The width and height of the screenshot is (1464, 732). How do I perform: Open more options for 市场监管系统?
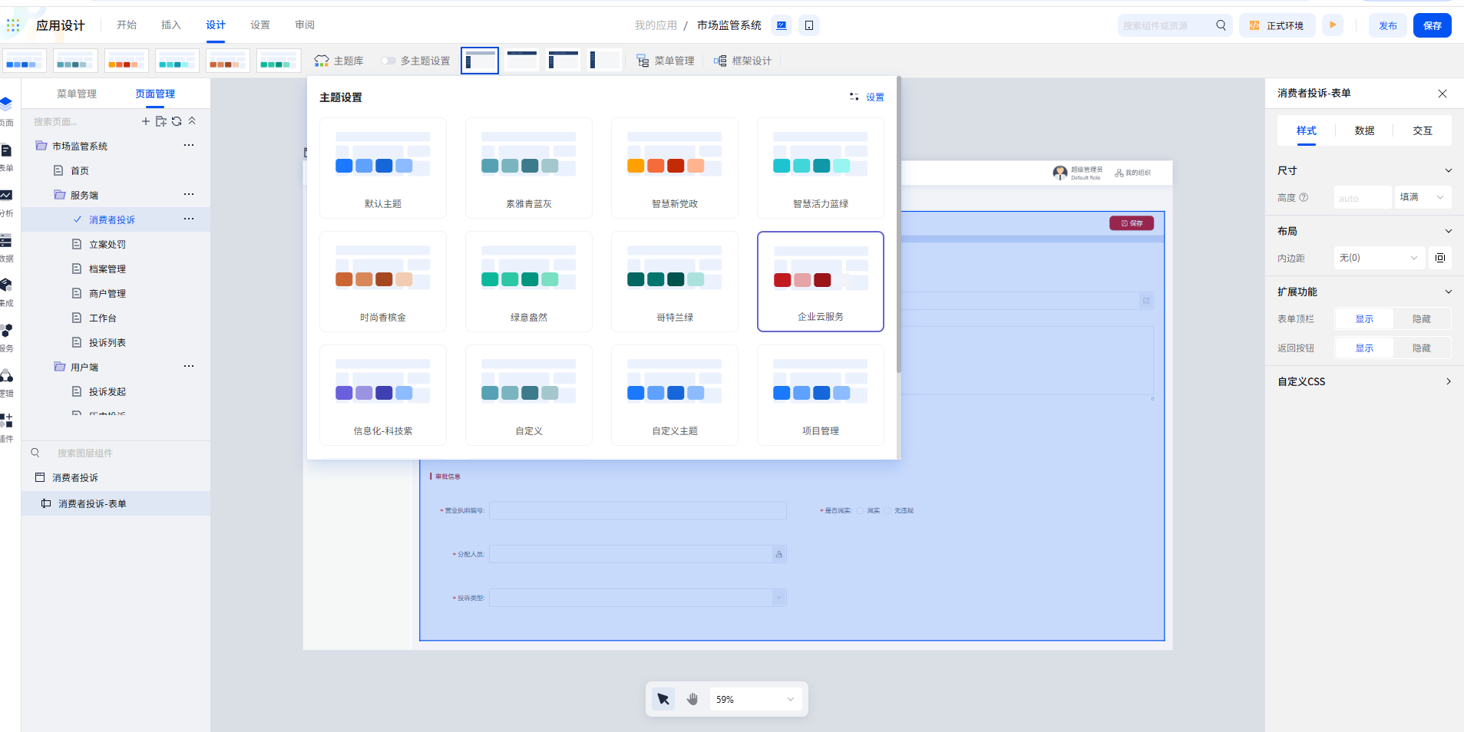click(x=189, y=145)
